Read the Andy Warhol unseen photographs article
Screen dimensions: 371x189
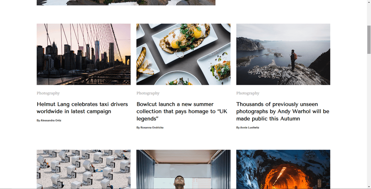(283, 111)
